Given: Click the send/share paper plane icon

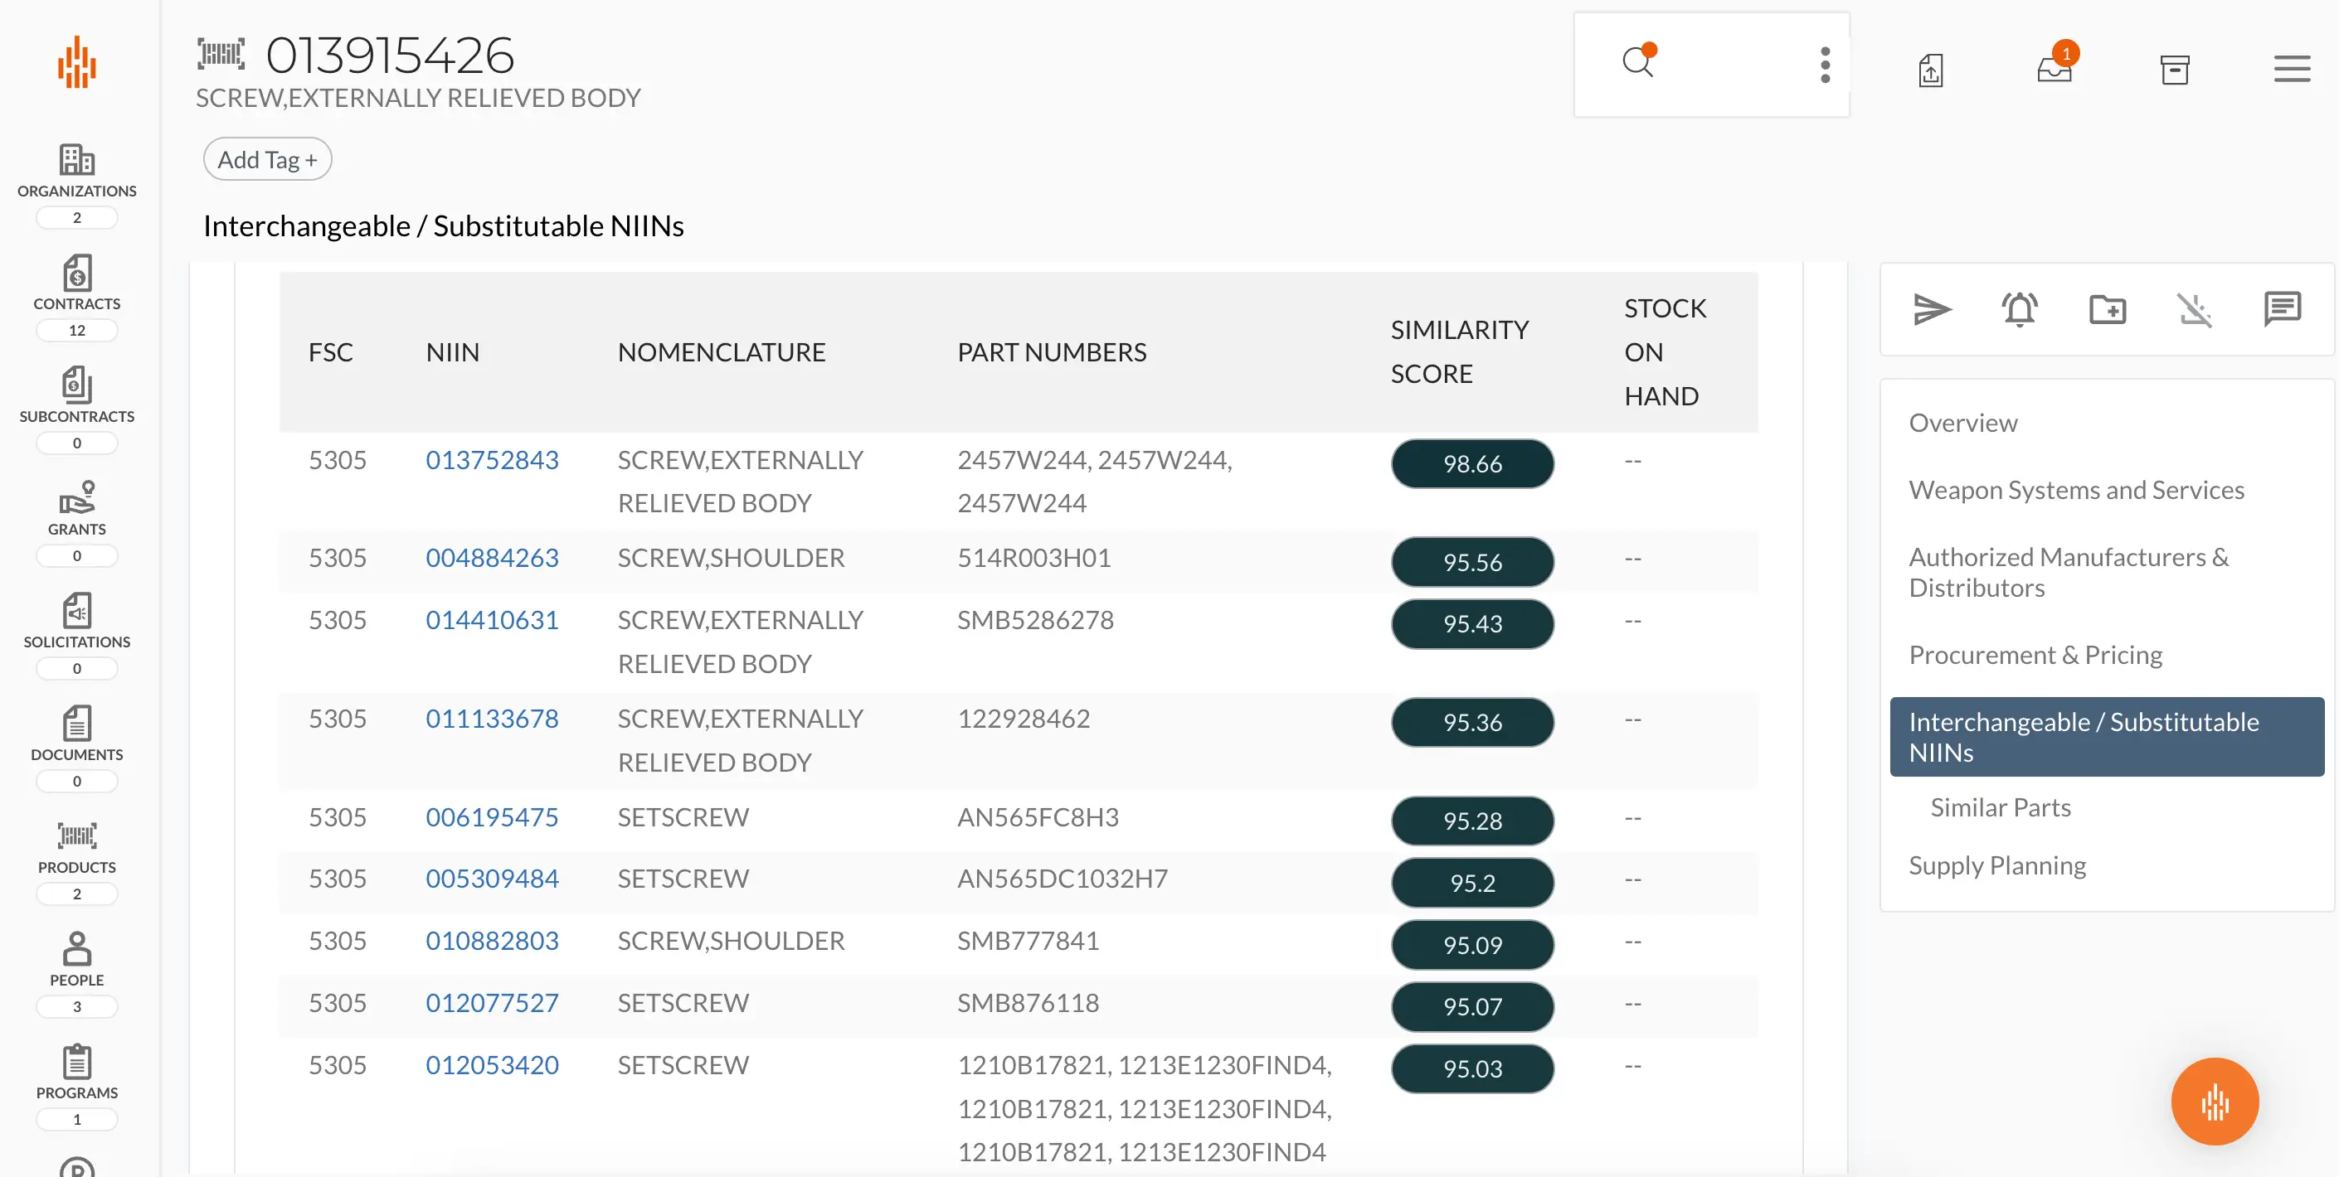Looking at the screenshot, I should click(1933, 309).
